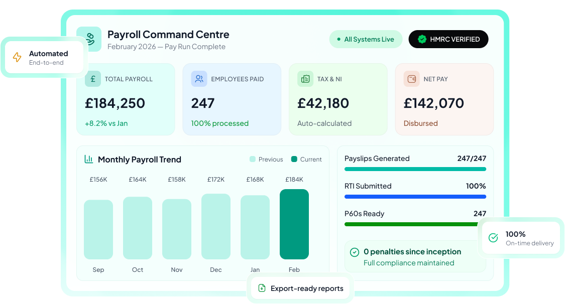Select the Previous legend swatch
Viewport: 565px width, 304px height.
click(x=253, y=159)
